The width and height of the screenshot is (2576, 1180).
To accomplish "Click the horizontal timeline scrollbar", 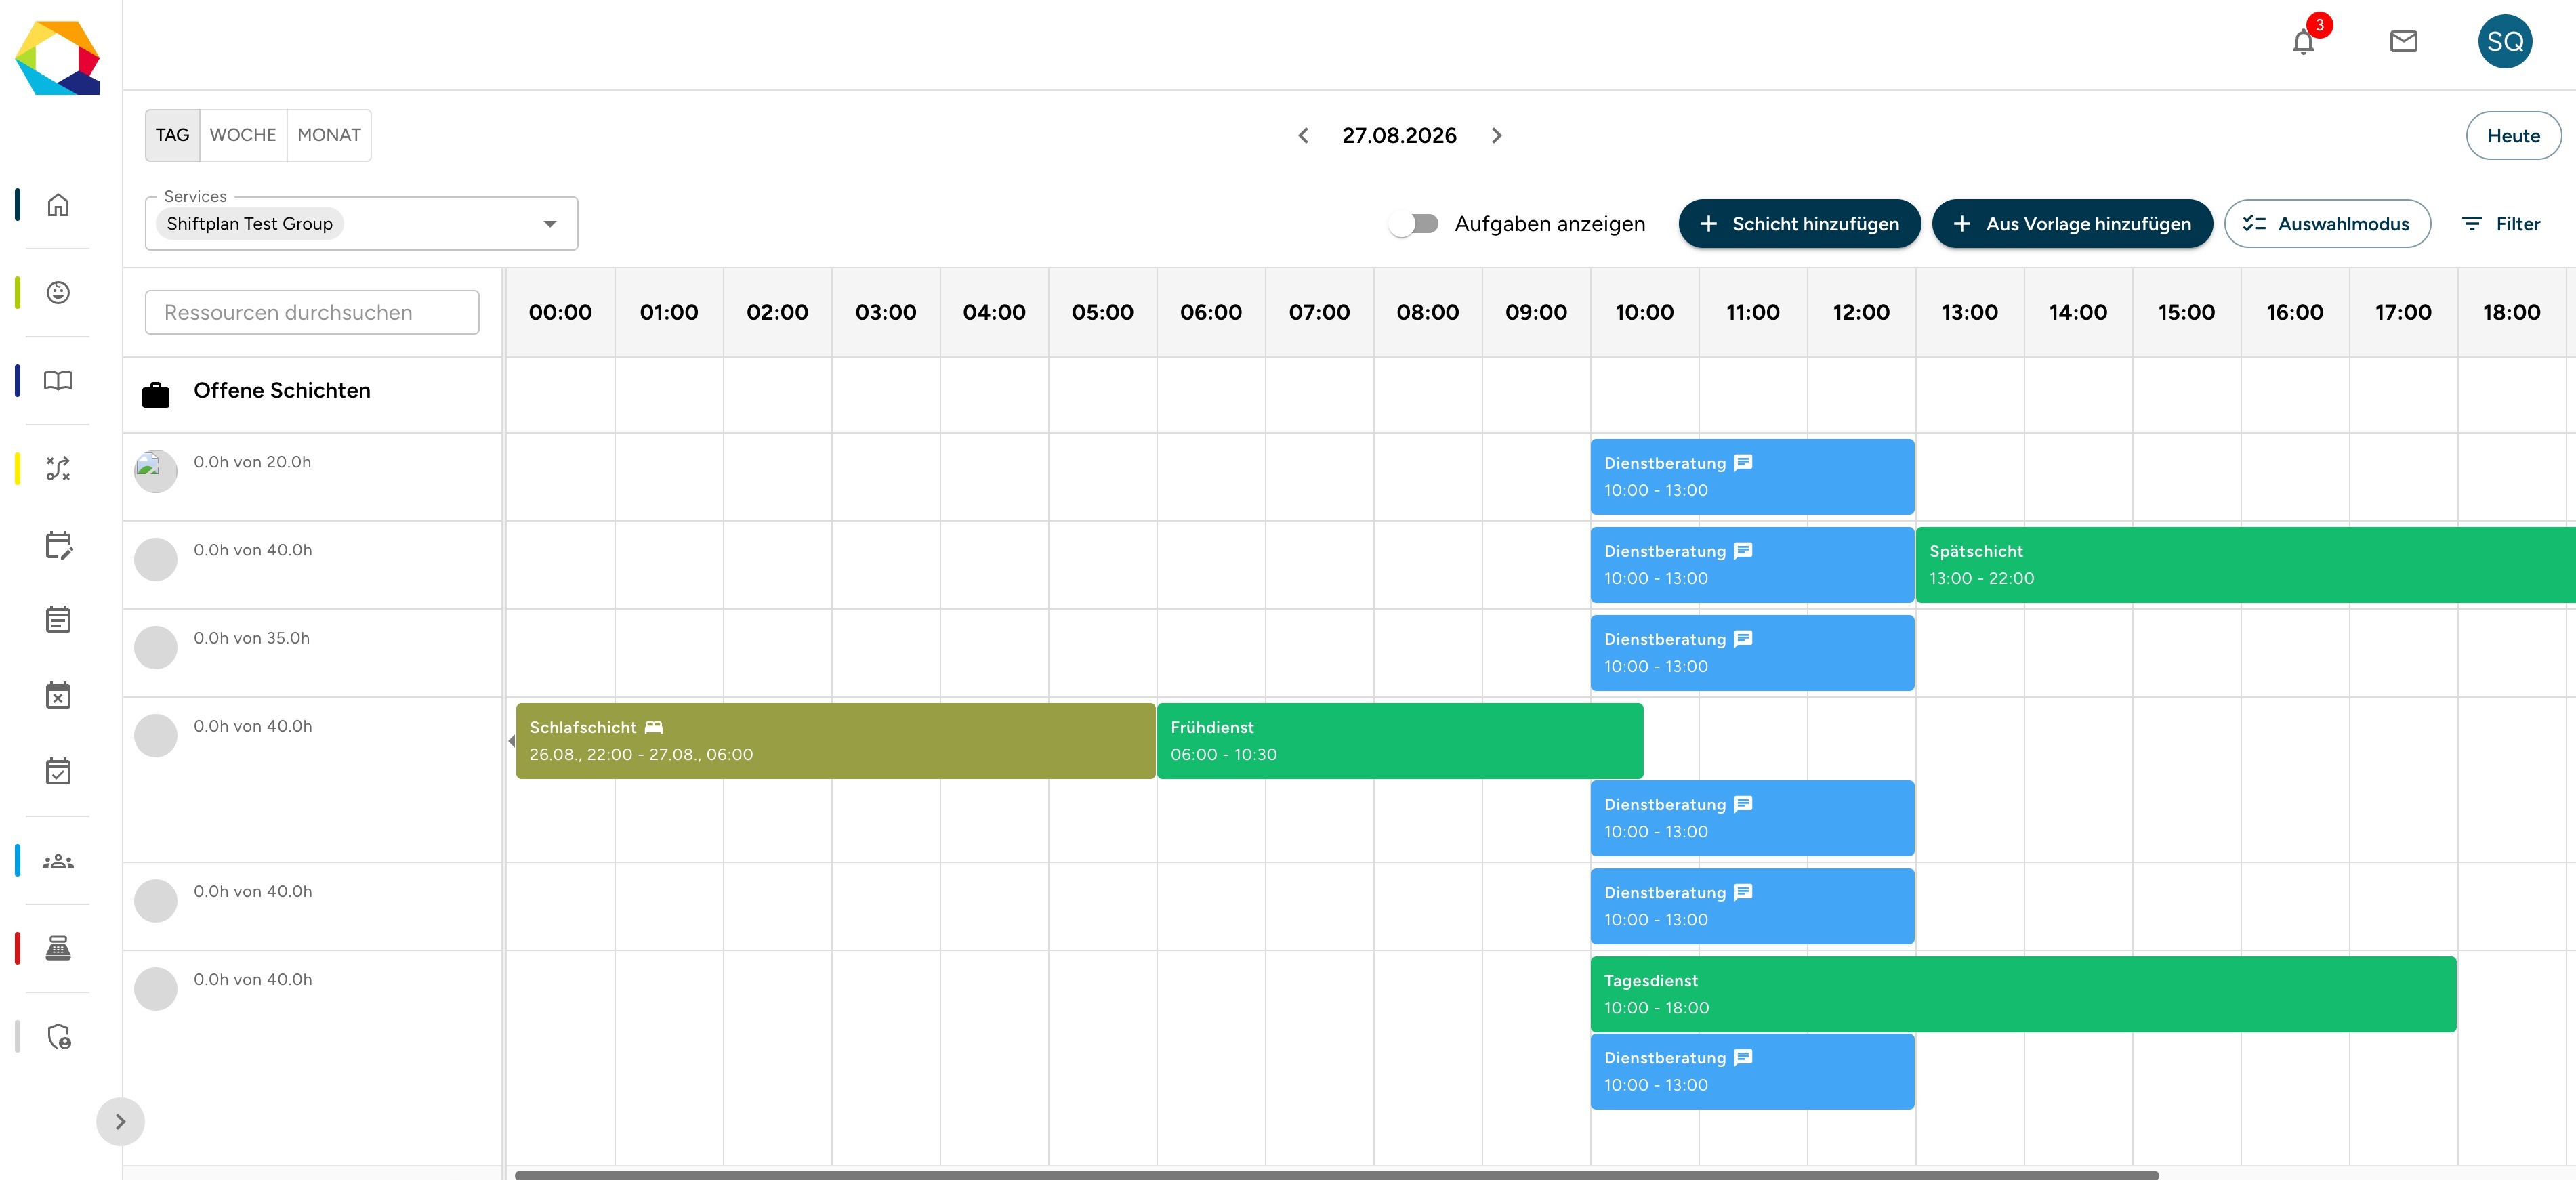I will pos(1336,1174).
